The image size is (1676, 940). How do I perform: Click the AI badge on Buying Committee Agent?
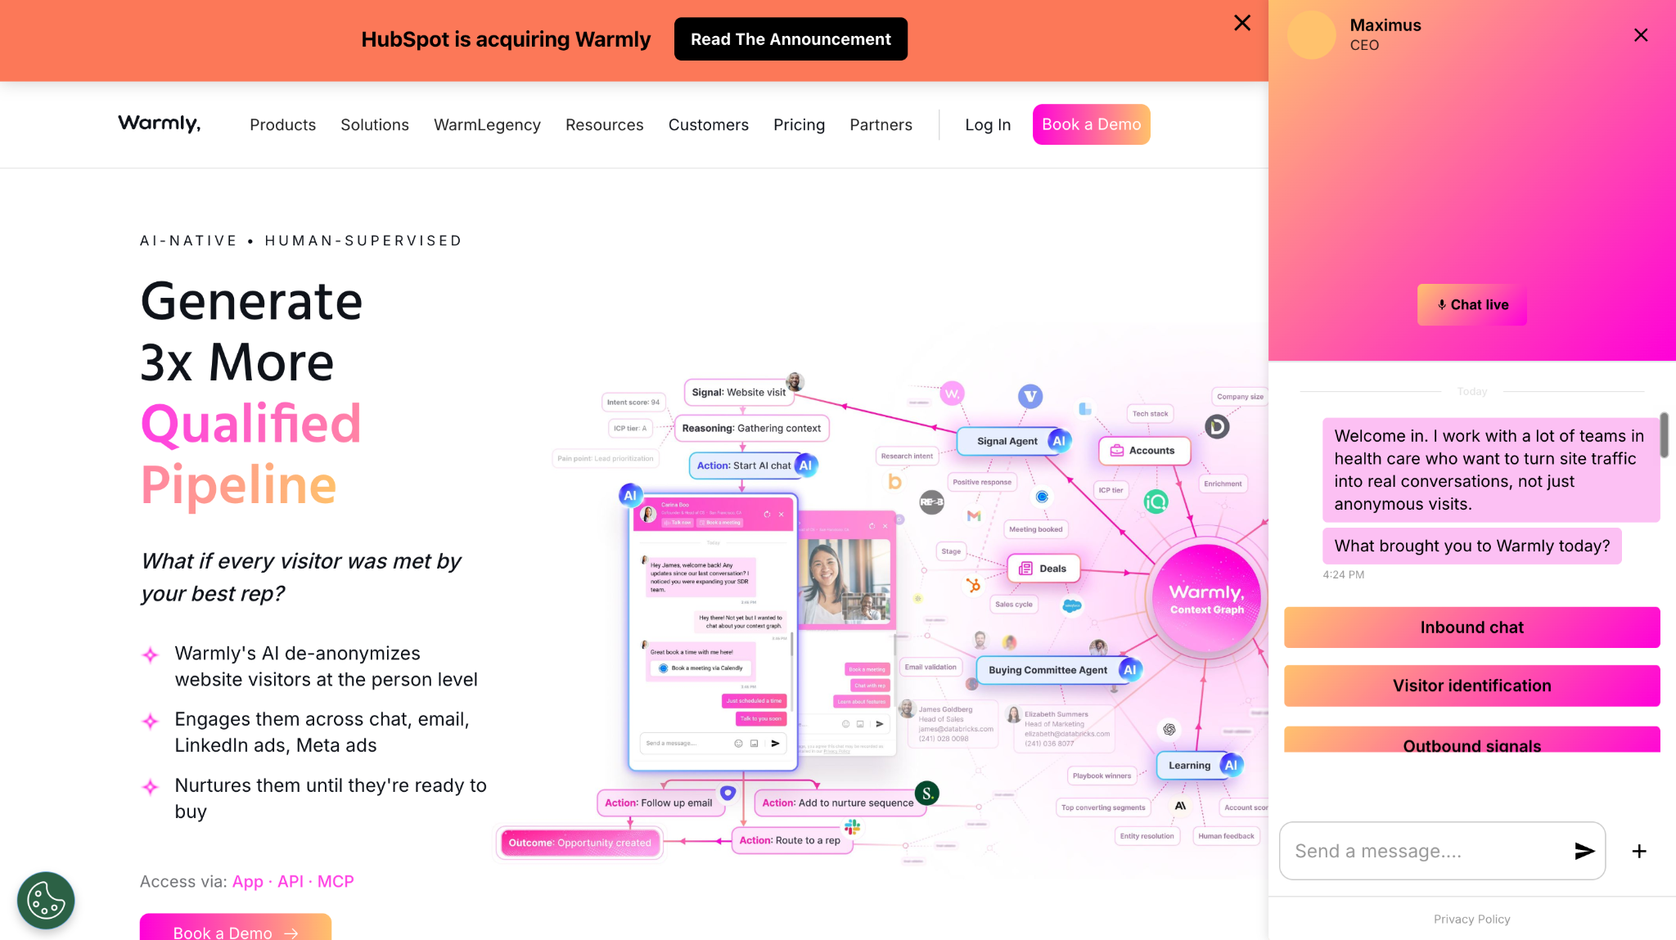pos(1130,669)
